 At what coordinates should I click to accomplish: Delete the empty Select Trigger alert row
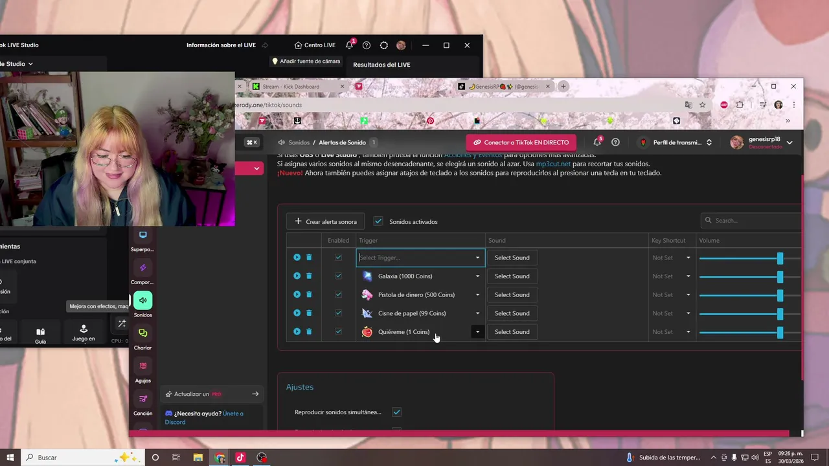[309, 258]
